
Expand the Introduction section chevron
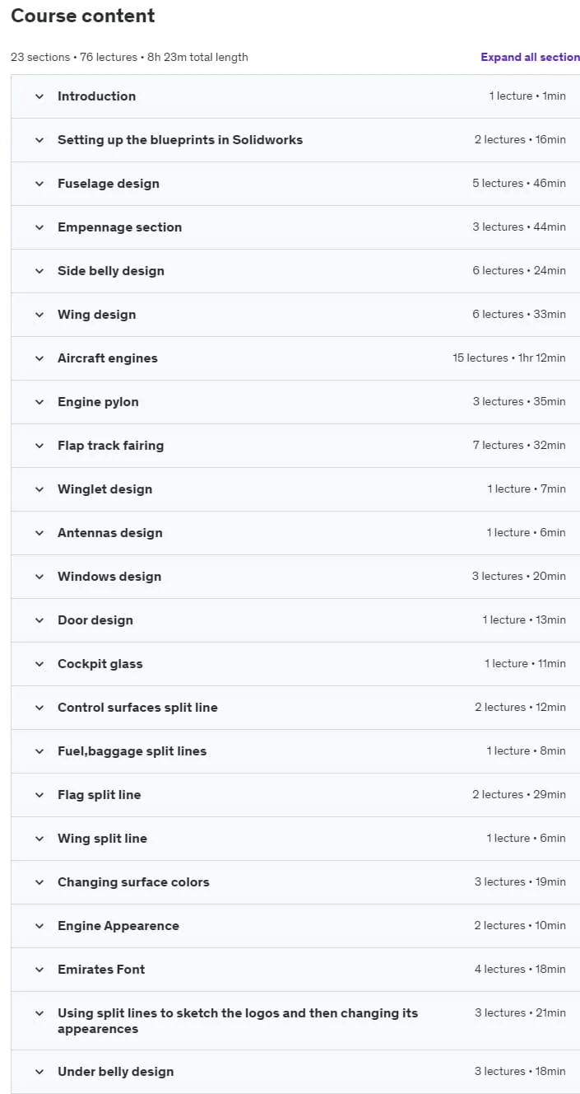click(39, 96)
